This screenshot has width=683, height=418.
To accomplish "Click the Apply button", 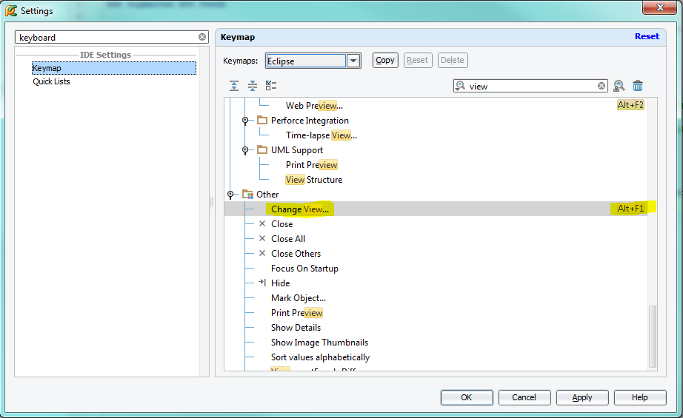I will (582, 397).
